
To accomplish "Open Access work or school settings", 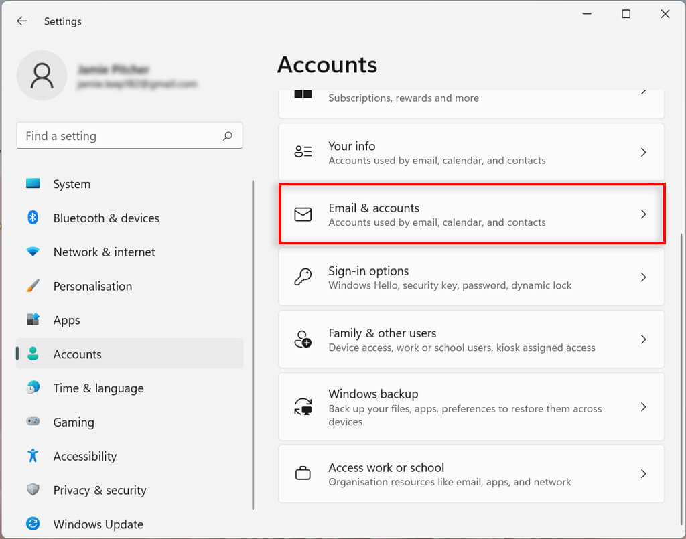I will tap(471, 474).
